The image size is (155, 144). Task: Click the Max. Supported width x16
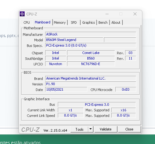pos(123,110)
